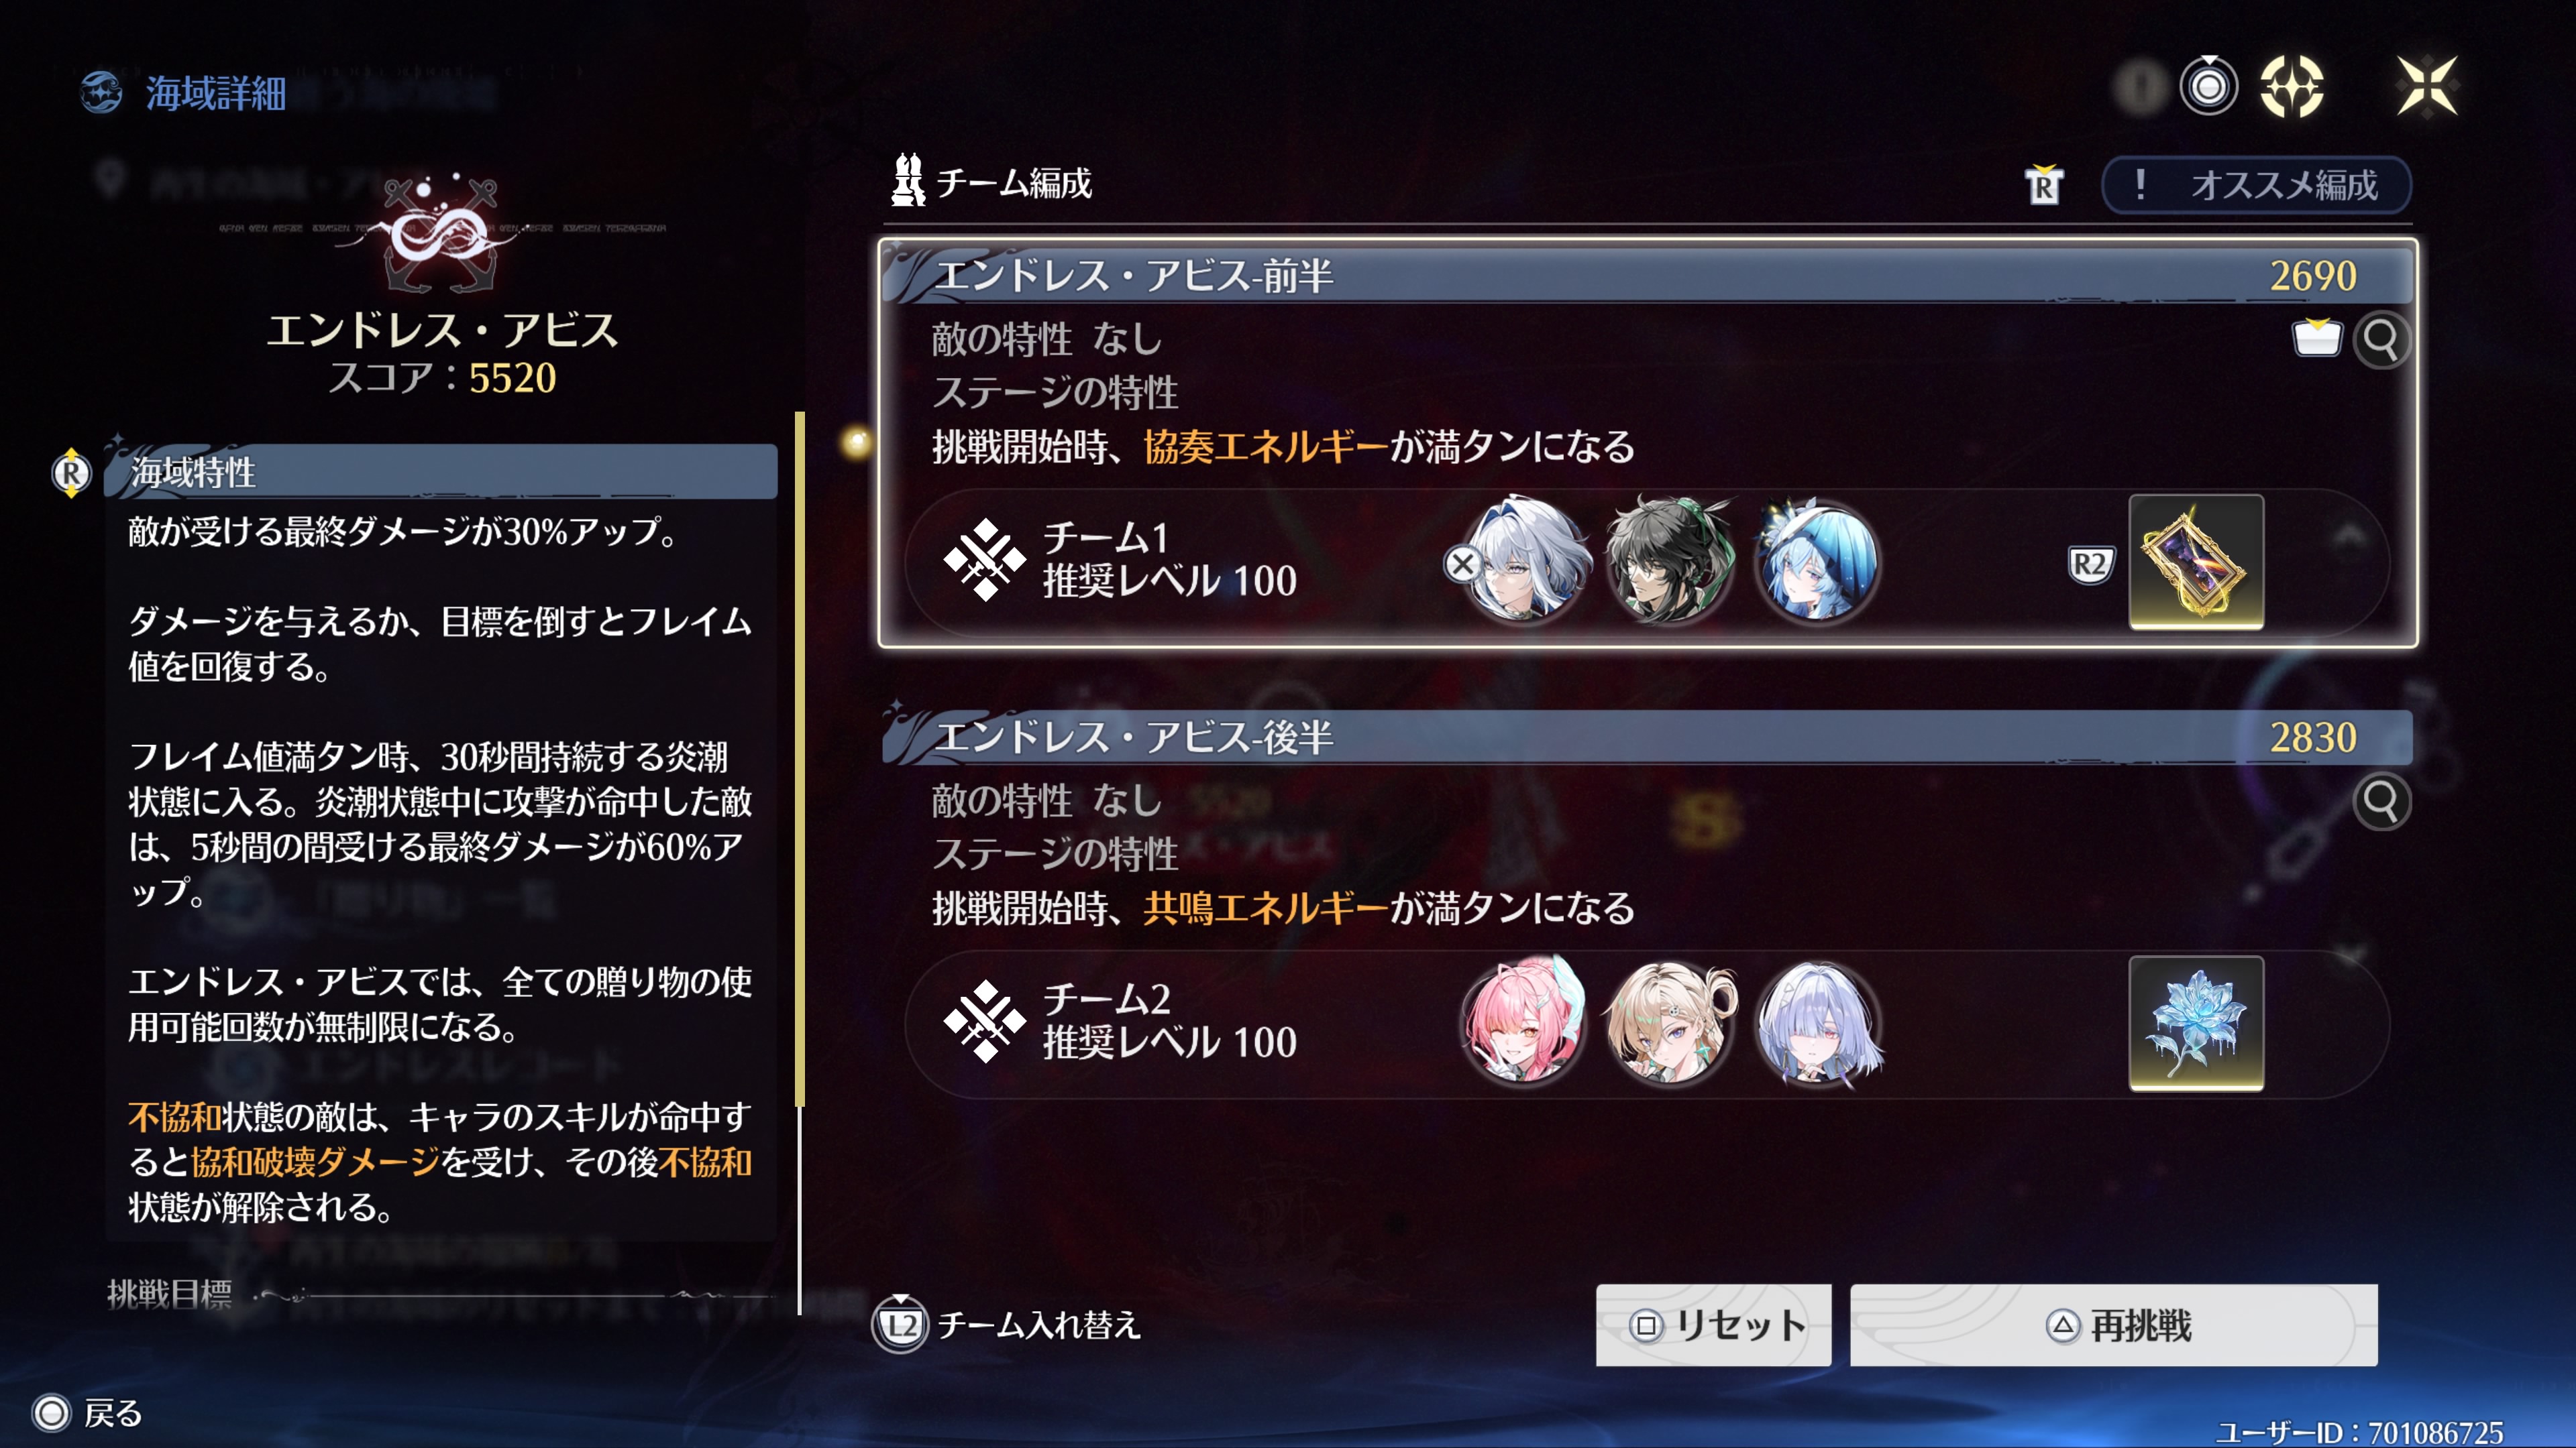The image size is (2576, 1448).
Task: Open the ice flower gift icon in チーム2
Action: [2196, 1023]
